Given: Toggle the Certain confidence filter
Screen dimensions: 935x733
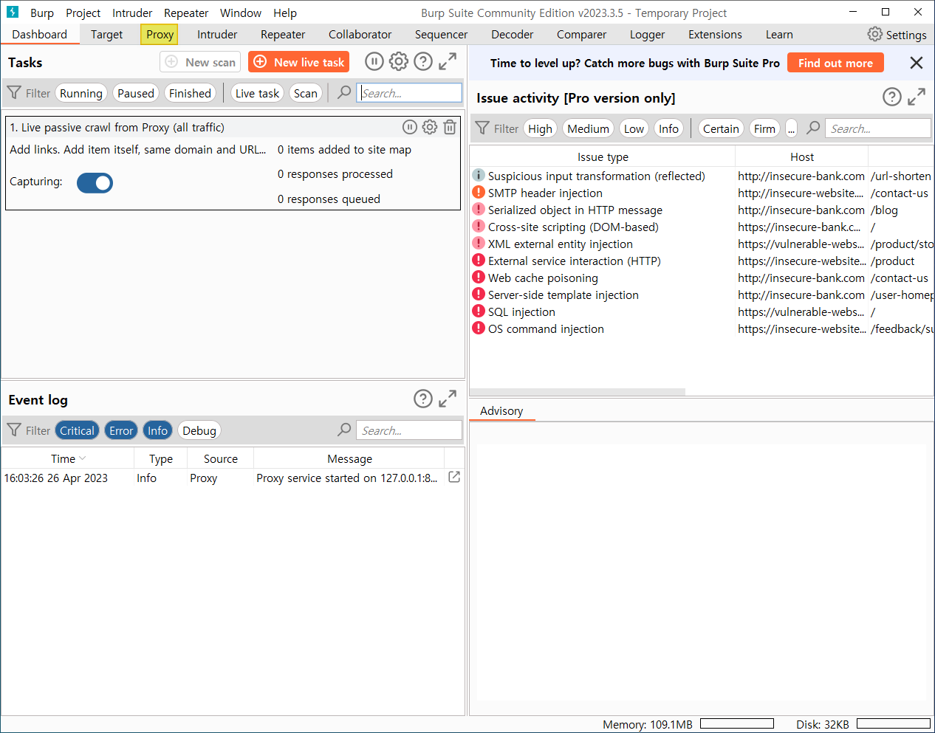Looking at the screenshot, I should coord(721,128).
